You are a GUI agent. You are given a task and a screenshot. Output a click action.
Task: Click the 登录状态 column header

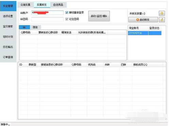pos(154,28)
